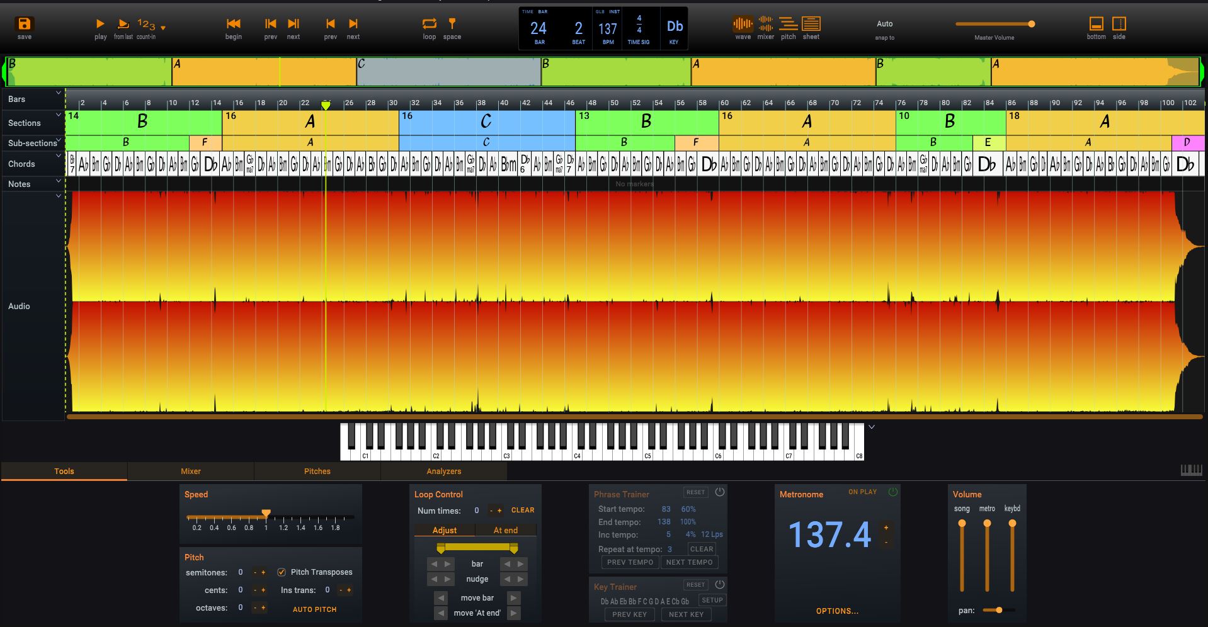The height and width of the screenshot is (627, 1208).
Task: Collapse the piano keyboard chevron
Action: tap(872, 427)
